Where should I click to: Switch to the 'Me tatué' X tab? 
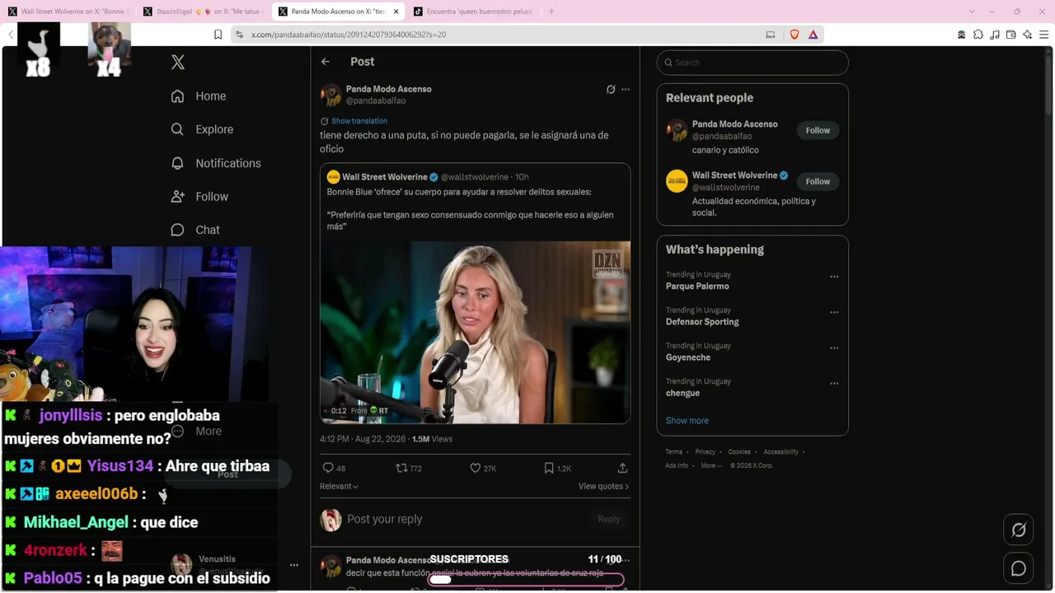204,12
